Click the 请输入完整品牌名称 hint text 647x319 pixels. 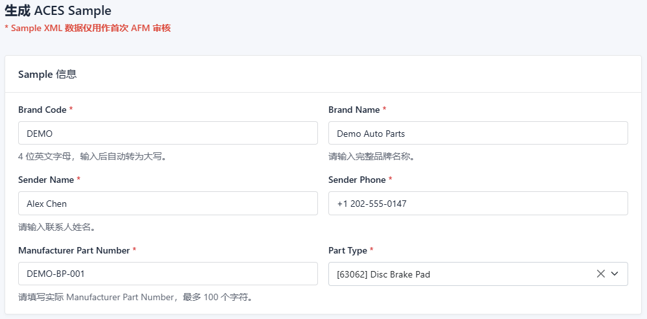[371, 157]
